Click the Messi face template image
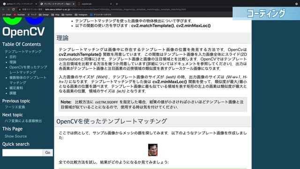Image resolution: width=300 pixels, height=169 pixels. [153, 150]
